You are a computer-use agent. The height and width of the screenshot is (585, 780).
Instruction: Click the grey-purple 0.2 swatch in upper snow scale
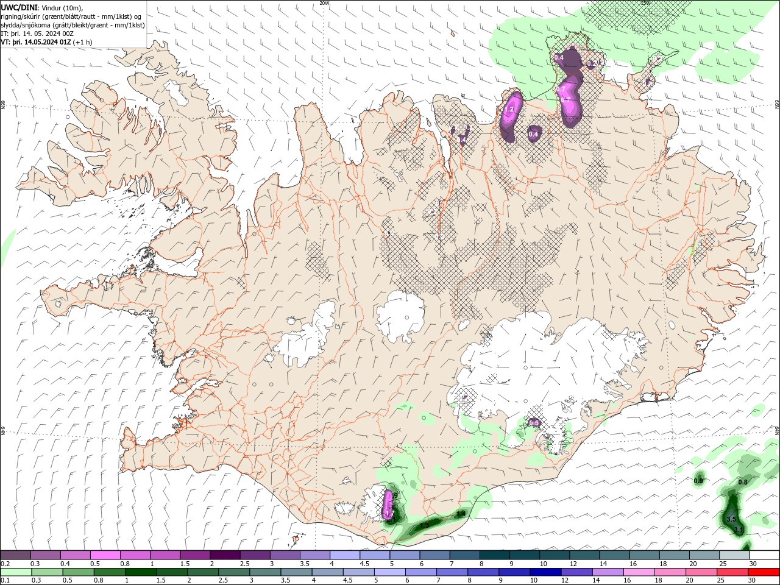[15, 555]
